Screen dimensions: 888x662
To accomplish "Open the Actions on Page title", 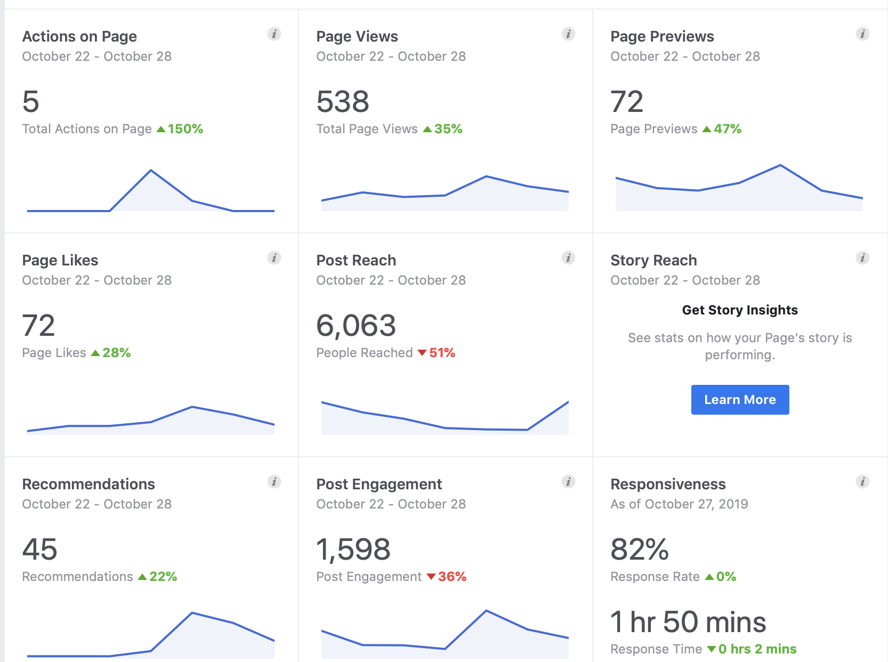I will pyautogui.click(x=79, y=36).
